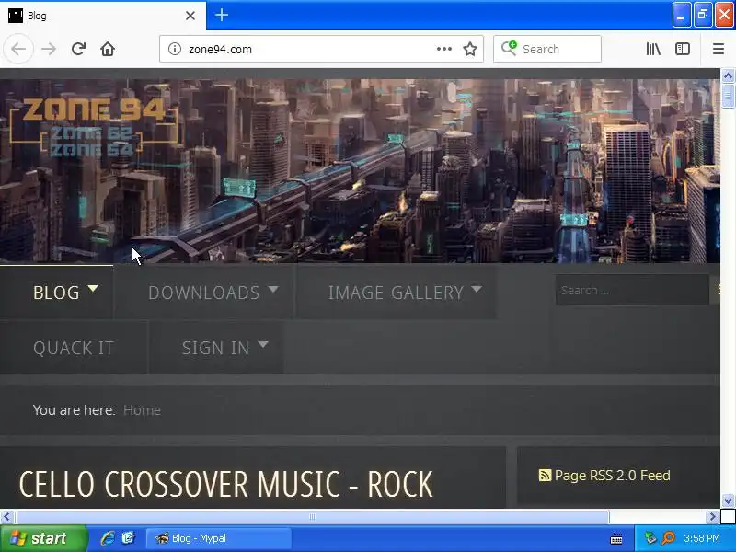Expand the SIGN IN dropdown arrow
Screen dimensions: 736x552
(263, 344)
